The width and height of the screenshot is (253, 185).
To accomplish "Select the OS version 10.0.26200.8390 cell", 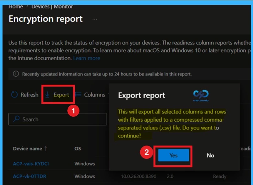I will coord(139,176).
